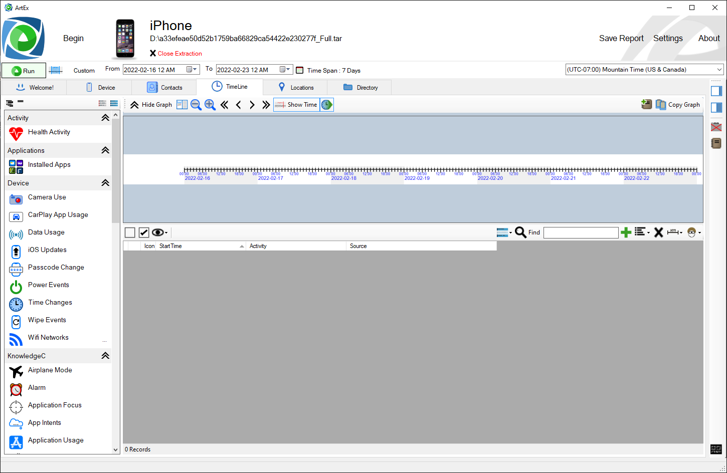The image size is (727, 473).
Task: Open the eye visibility dropdown
Action: pyautogui.click(x=160, y=232)
